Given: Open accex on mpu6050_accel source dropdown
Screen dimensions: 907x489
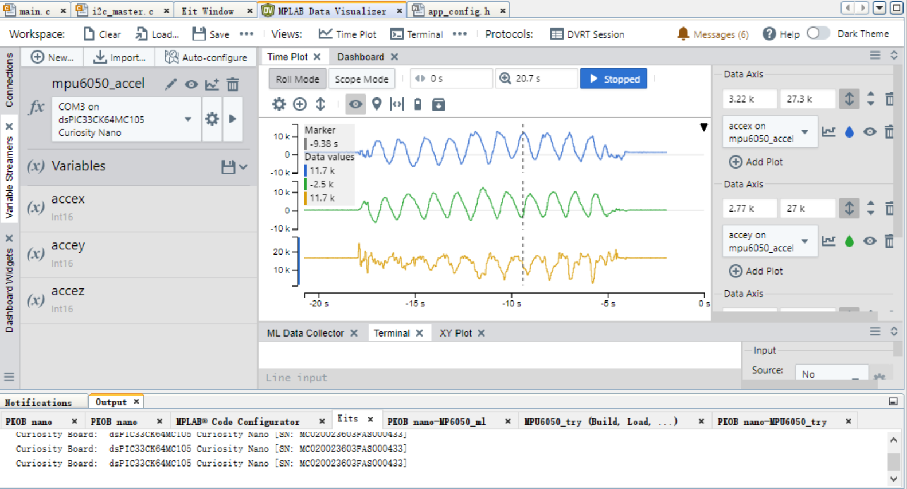Looking at the screenshot, I should pyautogui.click(x=769, y=132).
